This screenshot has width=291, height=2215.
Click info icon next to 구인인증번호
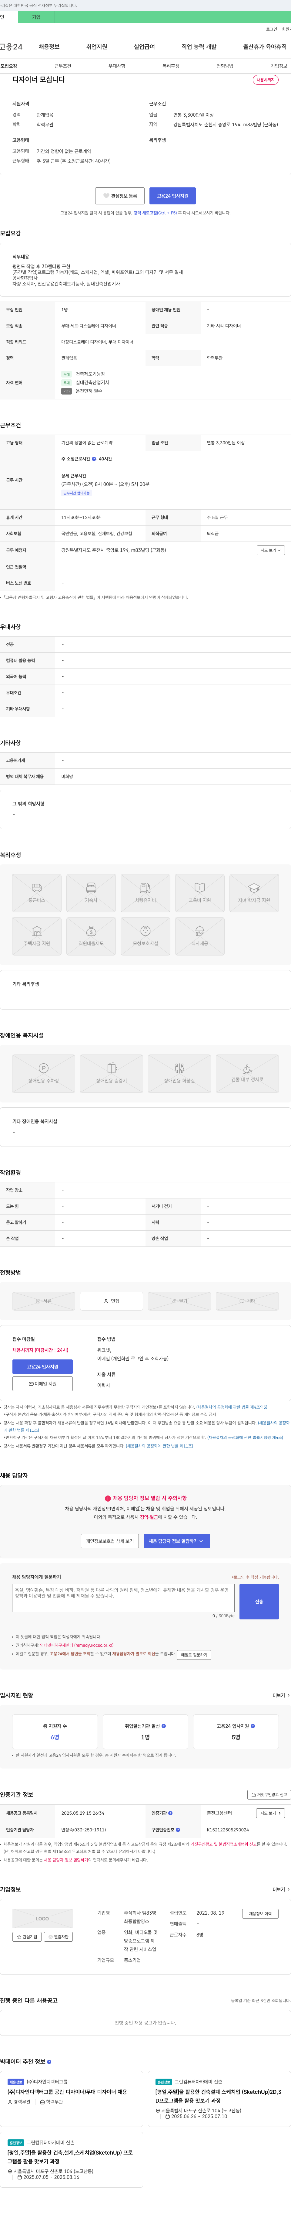178,1830
